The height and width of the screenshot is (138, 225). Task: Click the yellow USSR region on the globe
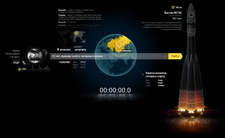coord(119,43)
